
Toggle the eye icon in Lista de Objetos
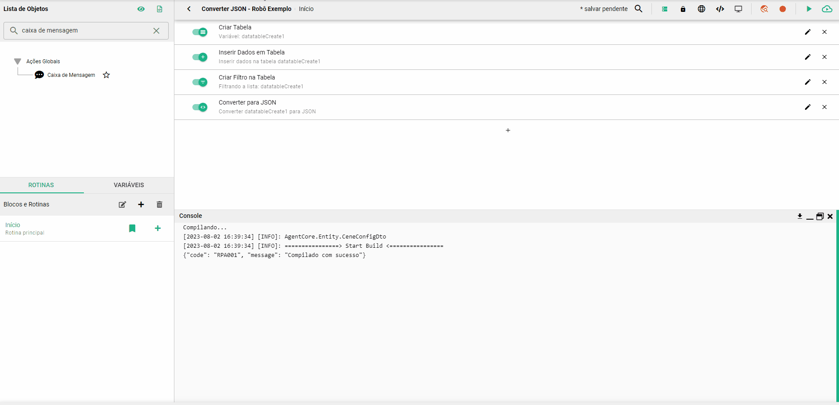coord(141,9)
